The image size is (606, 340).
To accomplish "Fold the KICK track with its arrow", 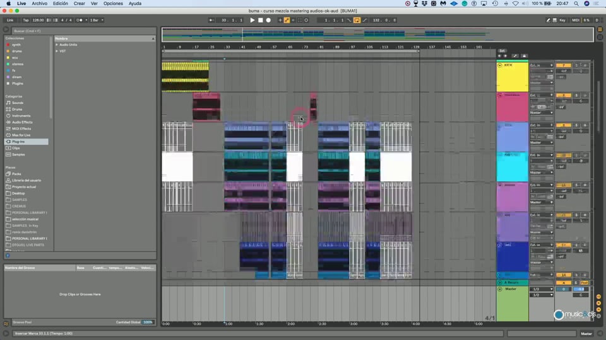I will click(x=500, y=65).
